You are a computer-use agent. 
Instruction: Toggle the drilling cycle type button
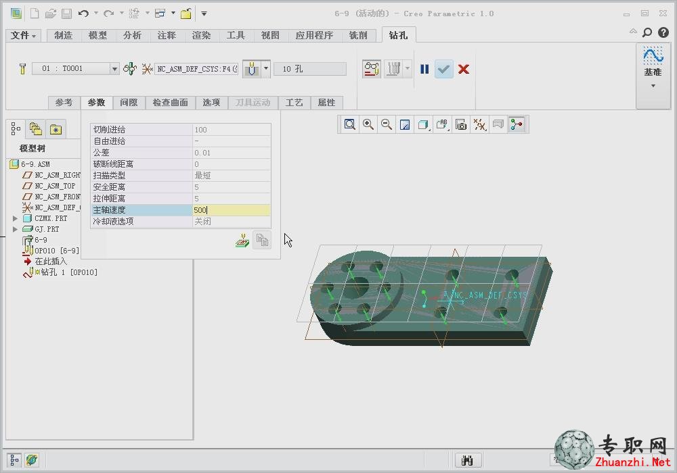point(252,69)
